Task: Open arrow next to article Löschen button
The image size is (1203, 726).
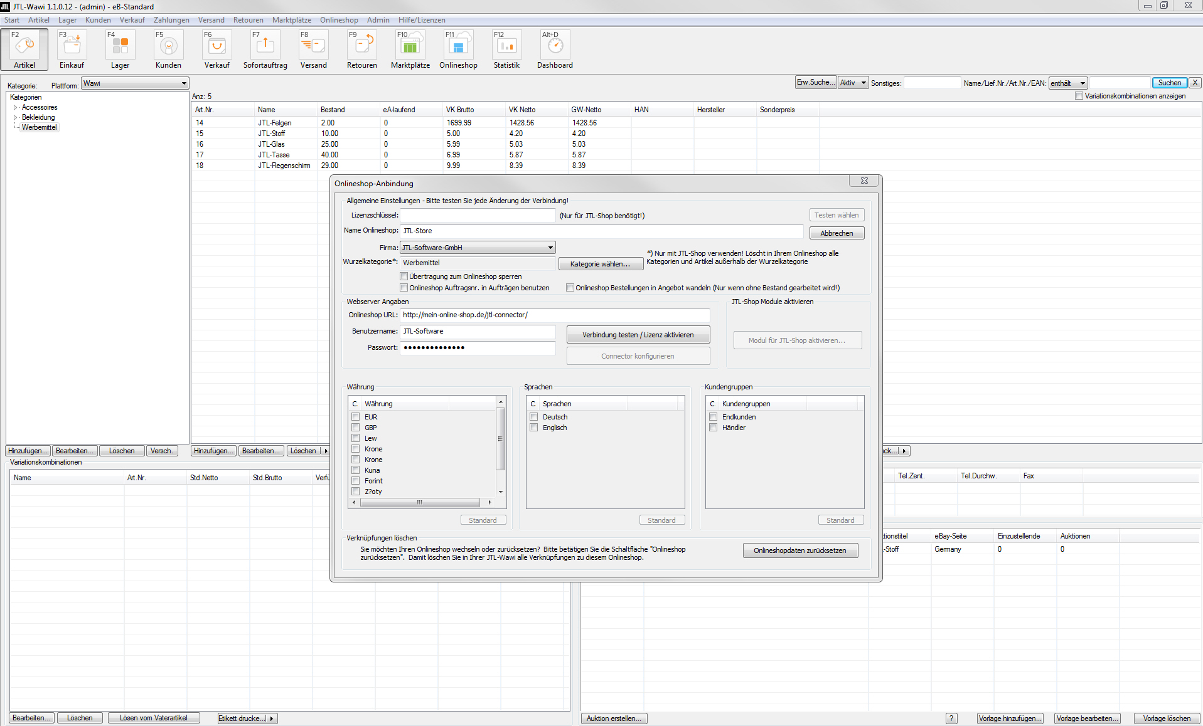Action: pyautogui.click(x=326, y=451)
